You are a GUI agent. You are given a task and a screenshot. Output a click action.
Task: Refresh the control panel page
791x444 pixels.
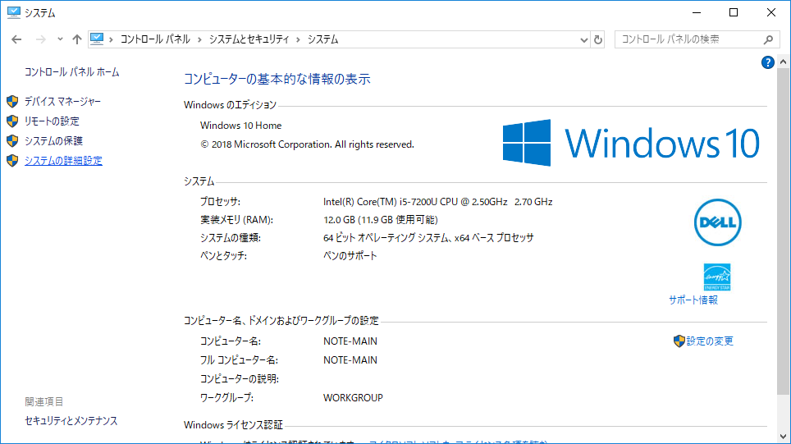click(x=598, y=40)
